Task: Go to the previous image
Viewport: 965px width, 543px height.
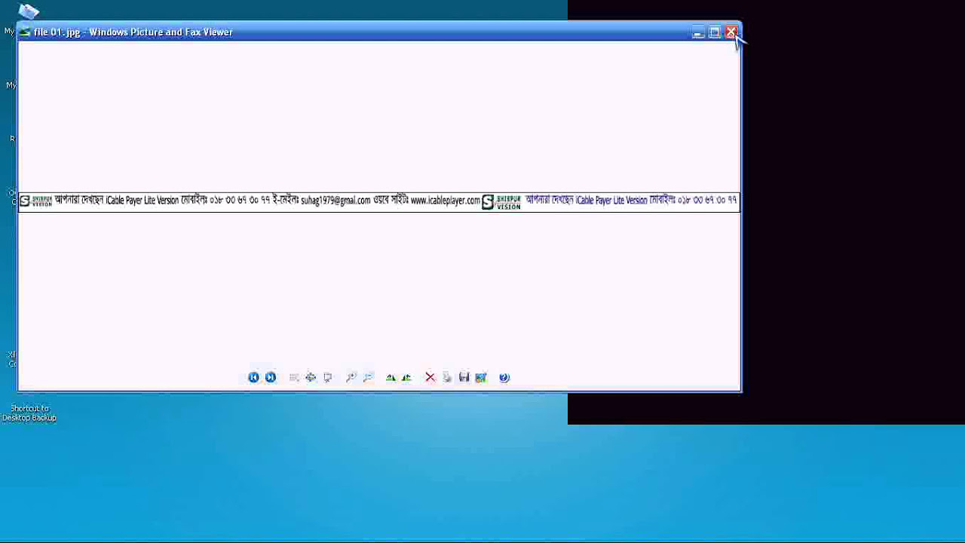Action: pyautogui.click(x=253, y=377)
